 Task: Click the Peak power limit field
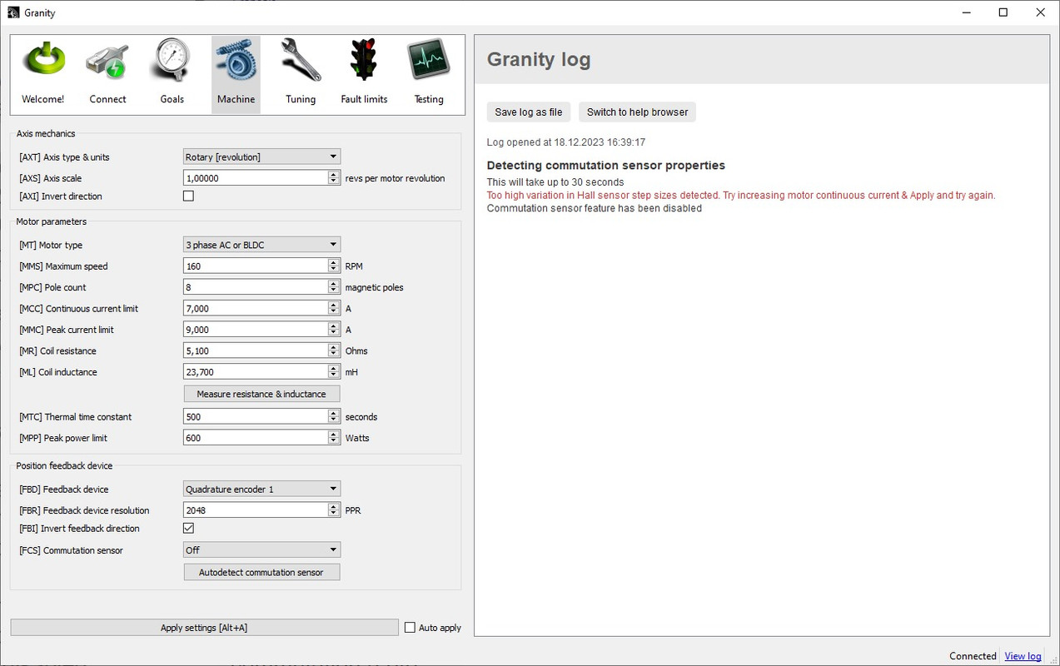tap(256, 438)
